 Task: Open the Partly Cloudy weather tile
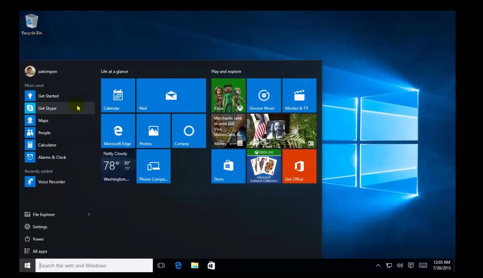[118, 166]
